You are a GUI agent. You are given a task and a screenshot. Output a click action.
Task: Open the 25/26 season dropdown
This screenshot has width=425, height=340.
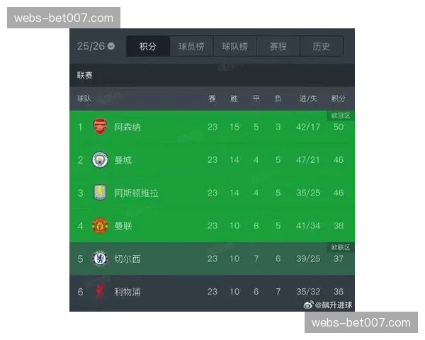pos(96,46)
